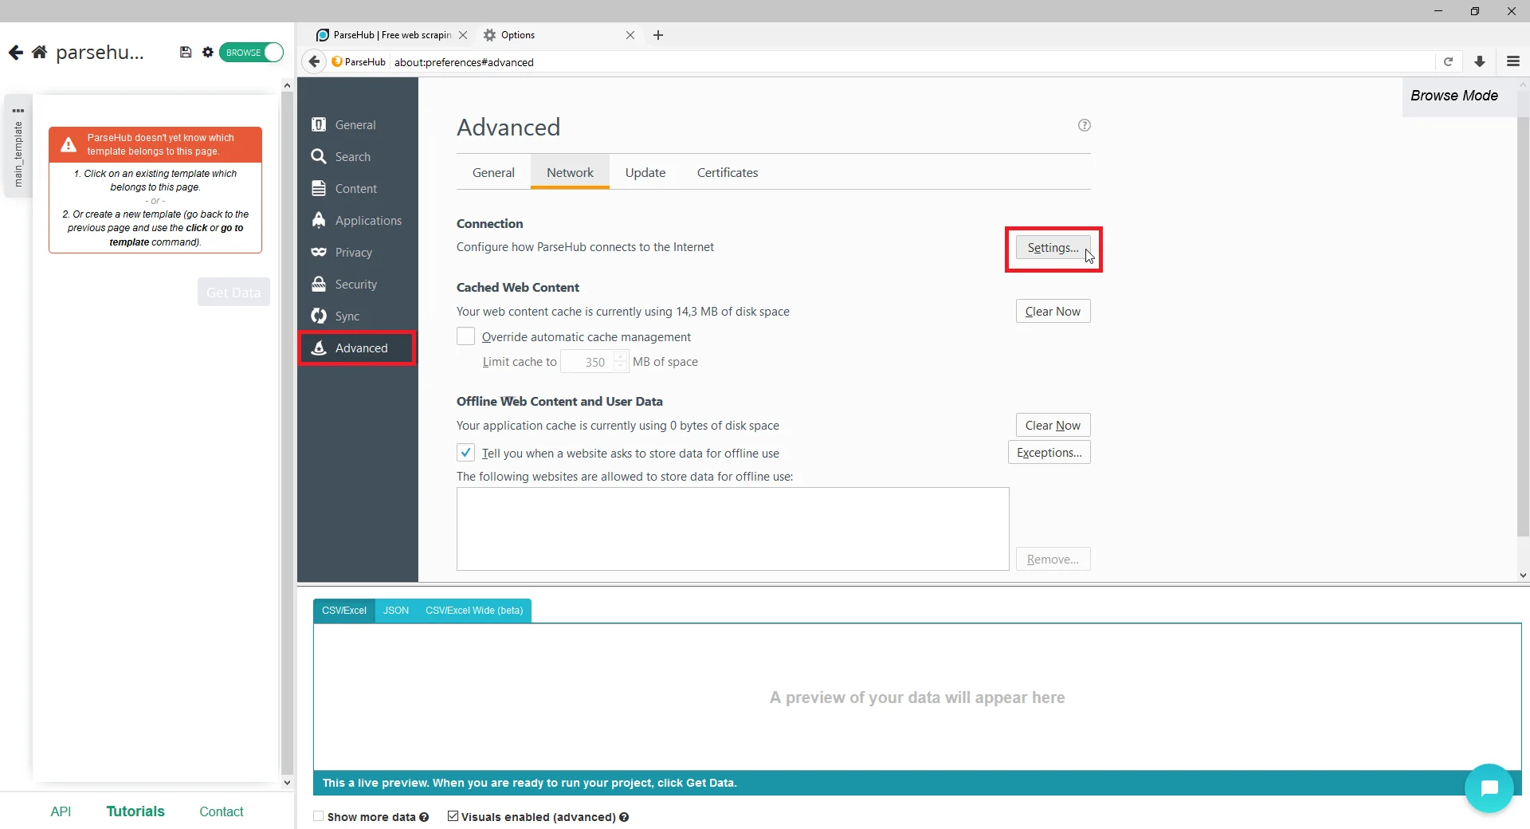Open the Applications preferences category
Image resolution: width=1530 pixels, height=829 pixels.
(358, 221)
